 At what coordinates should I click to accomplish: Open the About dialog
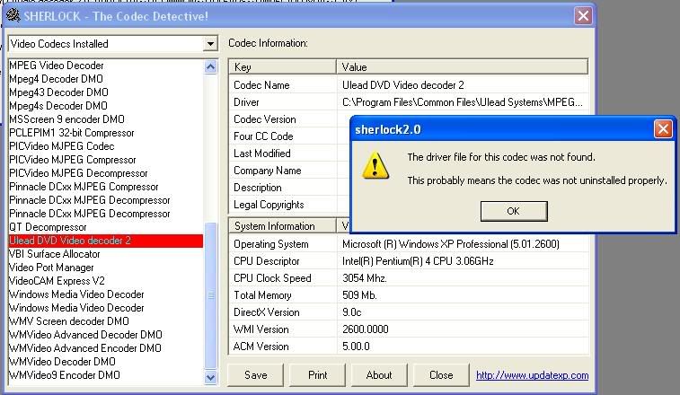pyautogui.click(x=379, y=375)
